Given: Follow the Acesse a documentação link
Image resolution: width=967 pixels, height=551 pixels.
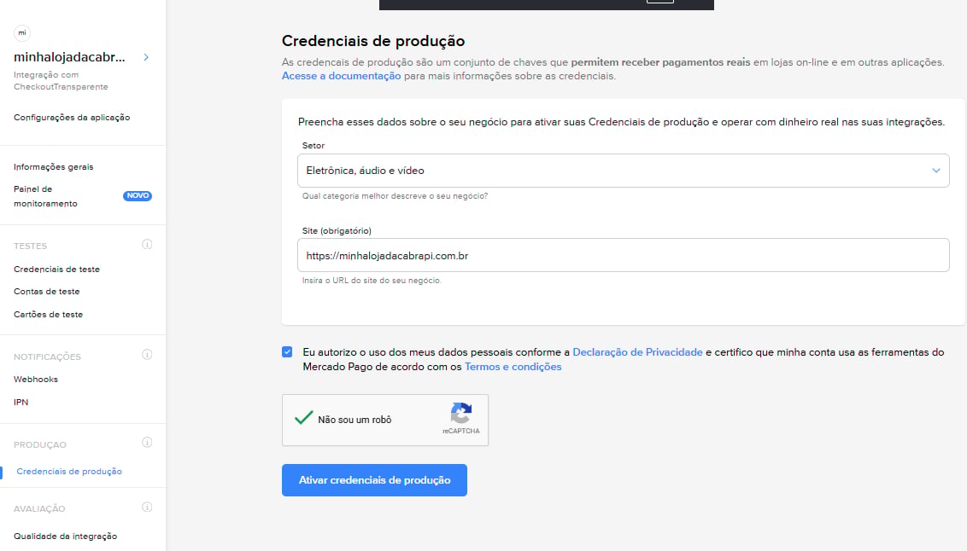Looking at the screenshot, I should (341, 77).
